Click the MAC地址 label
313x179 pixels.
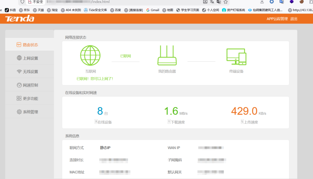click(x=77, y=172)
